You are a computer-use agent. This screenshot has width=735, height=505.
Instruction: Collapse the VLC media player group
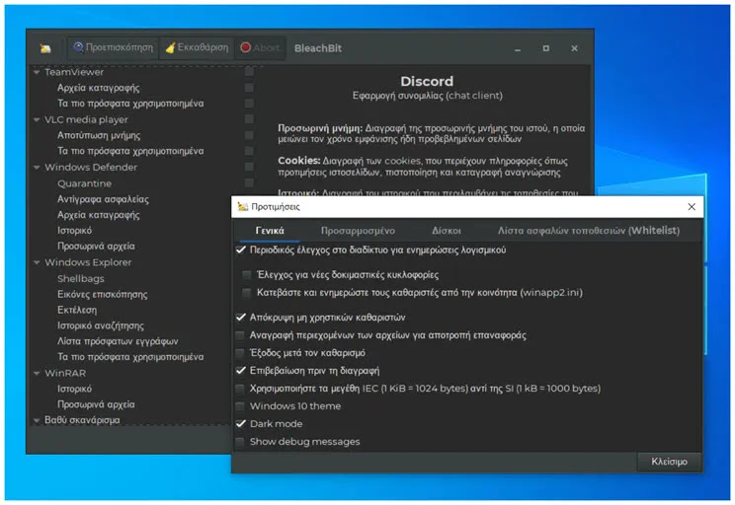pyautogui.click(x=37, y=119)
